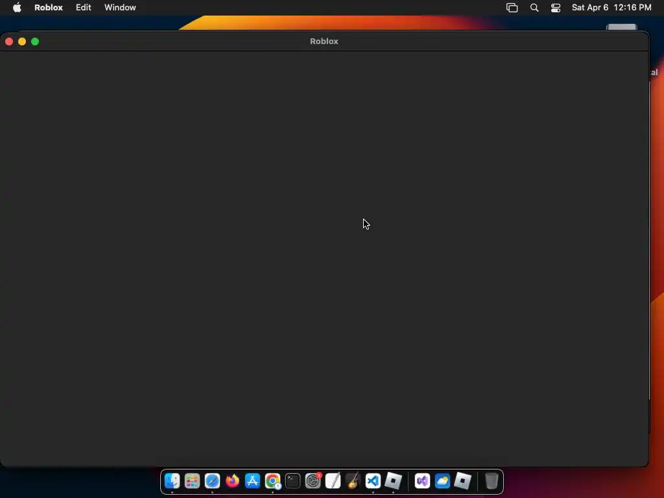Launch Safari from the dock
Viewport: 664px width, 498px height.
(212, 481)
